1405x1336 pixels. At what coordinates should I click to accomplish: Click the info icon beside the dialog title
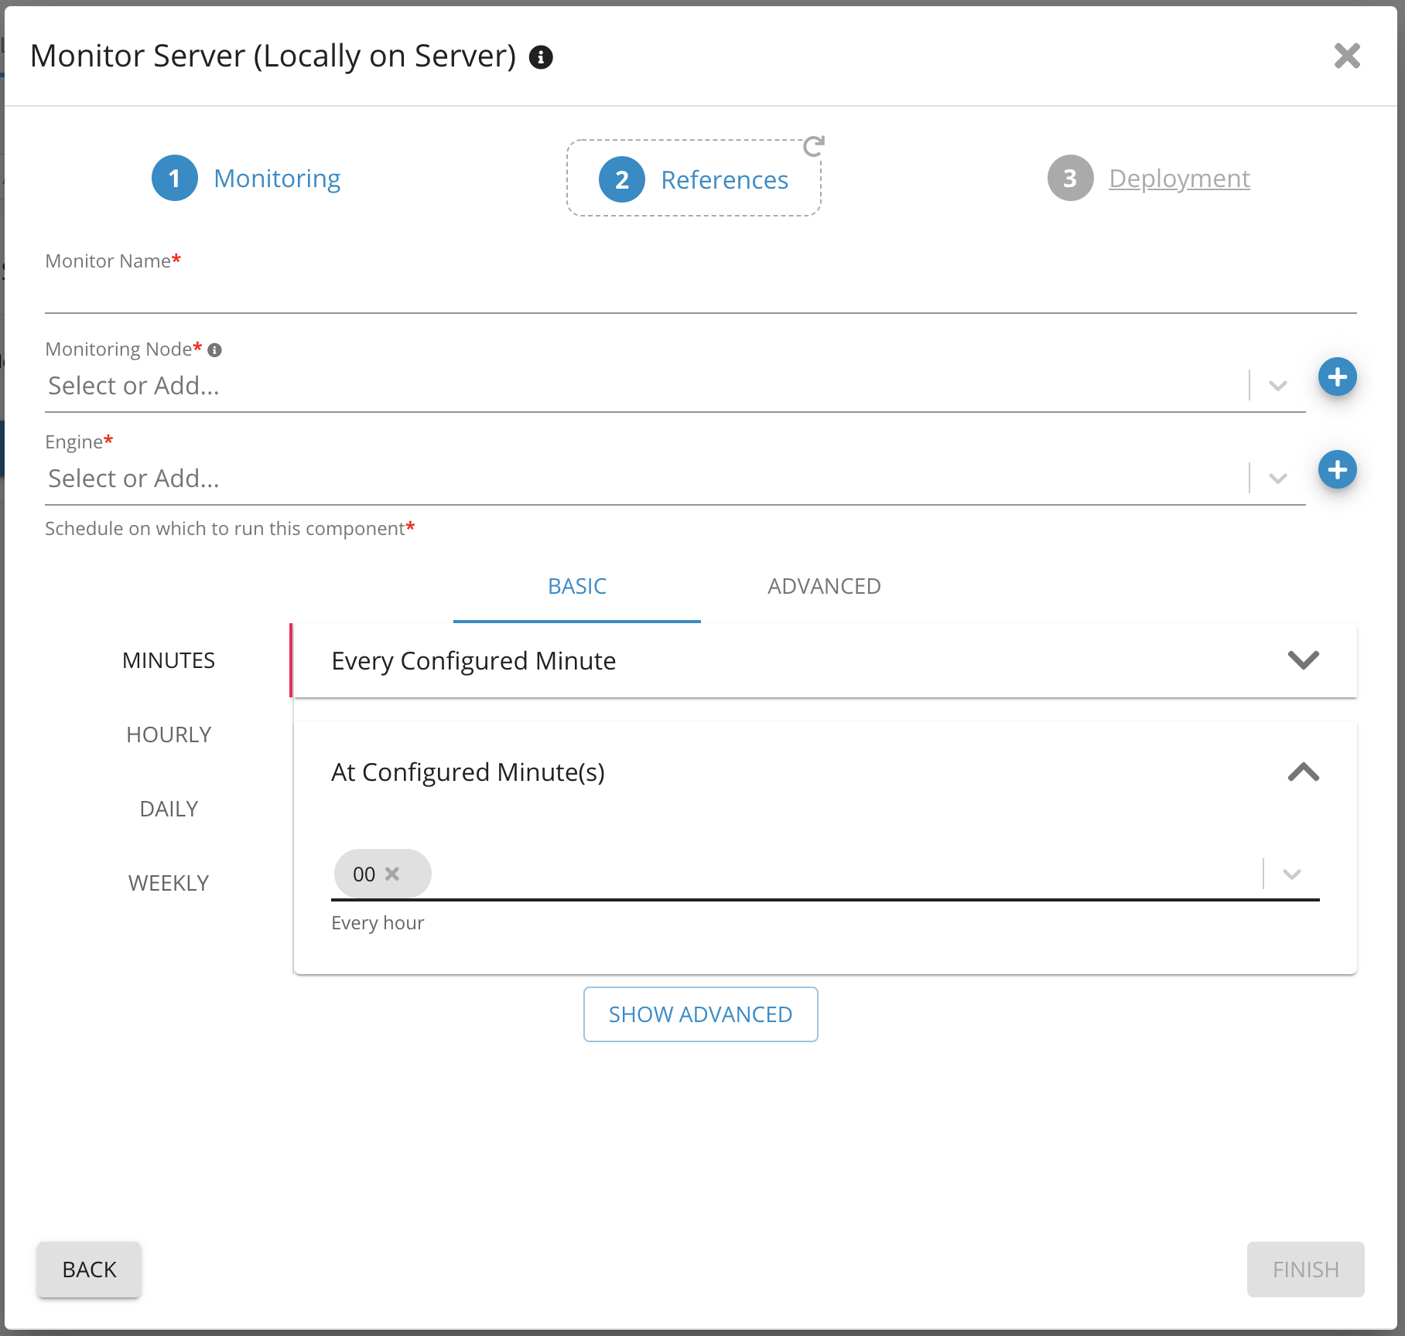pos(541,57)
